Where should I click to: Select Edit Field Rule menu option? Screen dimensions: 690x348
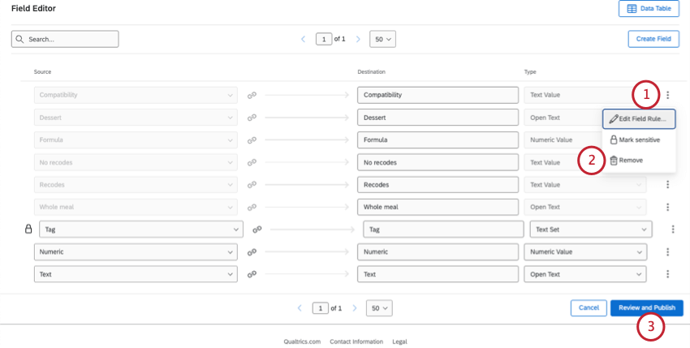coord(639,118)
